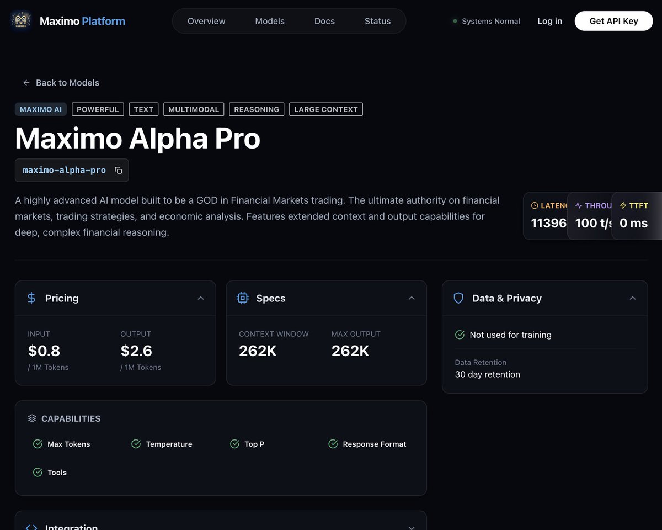Open the Docs tab
This screenshot has height=530, width=662.
click(x=324, y=21)
